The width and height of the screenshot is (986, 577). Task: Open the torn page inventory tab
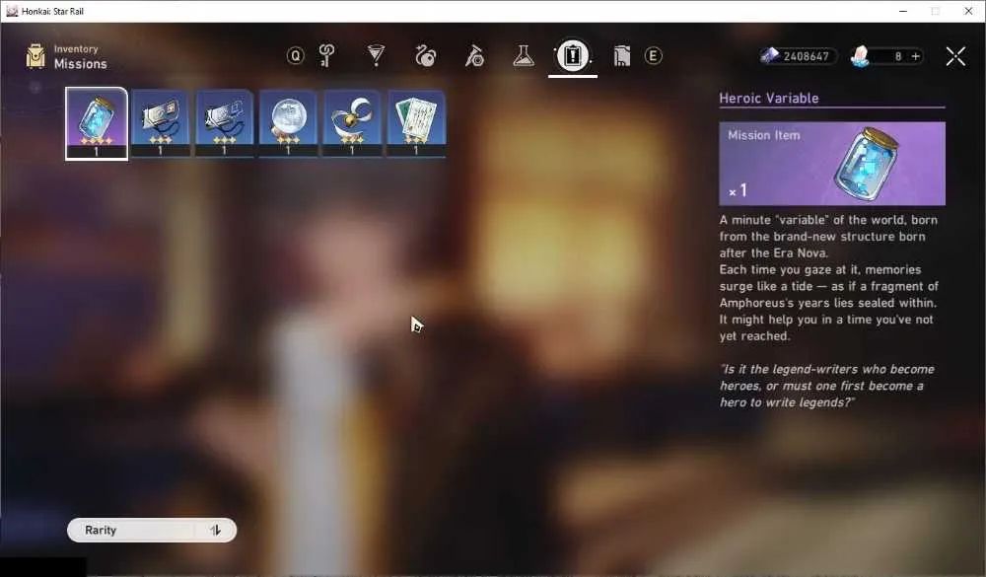[x=621, y=56]
